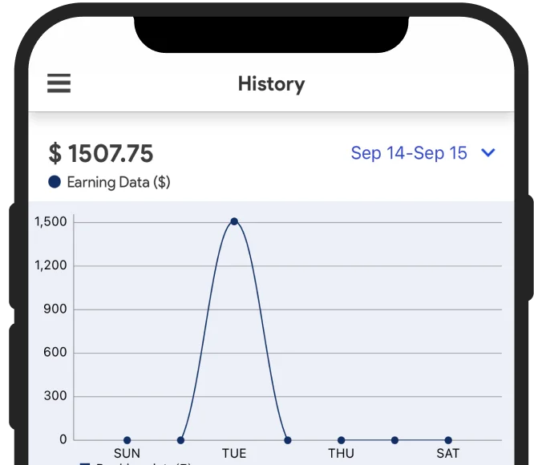Select the $ 1507.75 total earnings amount
Viewport: 534px width, 465px height.
[x=101, y=153]
